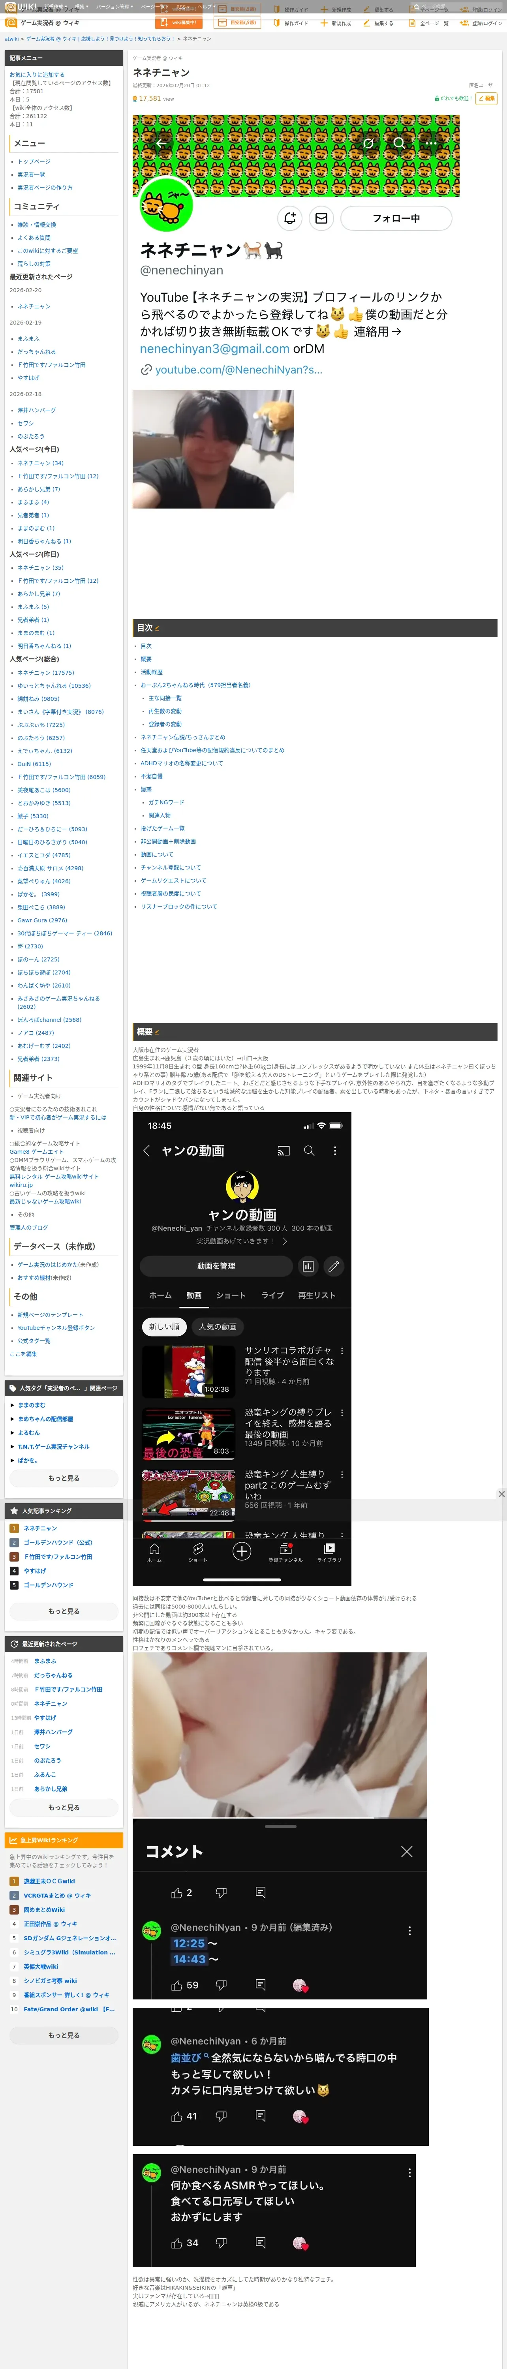The image size is (507, 2369).
Task: Toggle the フォロー中 follow button
Action: pyautogui.click(x=396, y=218)
